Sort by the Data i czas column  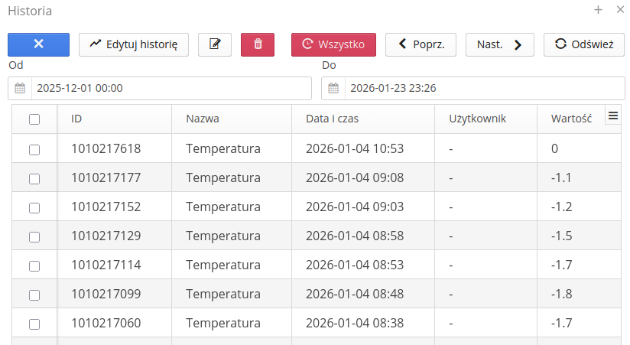pyautogui.click(x=332, y=119)
